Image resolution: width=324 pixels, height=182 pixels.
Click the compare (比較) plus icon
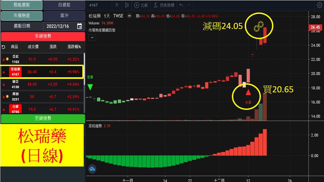pos(137,5)
